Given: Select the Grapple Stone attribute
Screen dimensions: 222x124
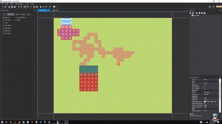Looking at the screenshot, I should tap(16, 18).
